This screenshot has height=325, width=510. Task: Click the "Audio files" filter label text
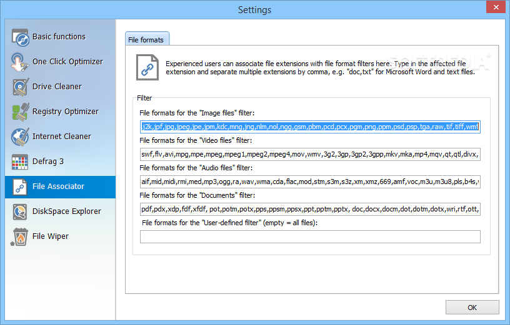coord(196,168)
